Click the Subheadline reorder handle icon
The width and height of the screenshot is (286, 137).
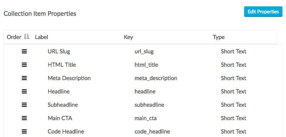click(x=24, y=105)
